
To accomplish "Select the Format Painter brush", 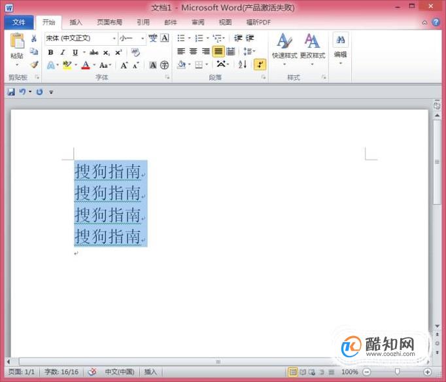I will pyautogui.click(x=34, y=65).
